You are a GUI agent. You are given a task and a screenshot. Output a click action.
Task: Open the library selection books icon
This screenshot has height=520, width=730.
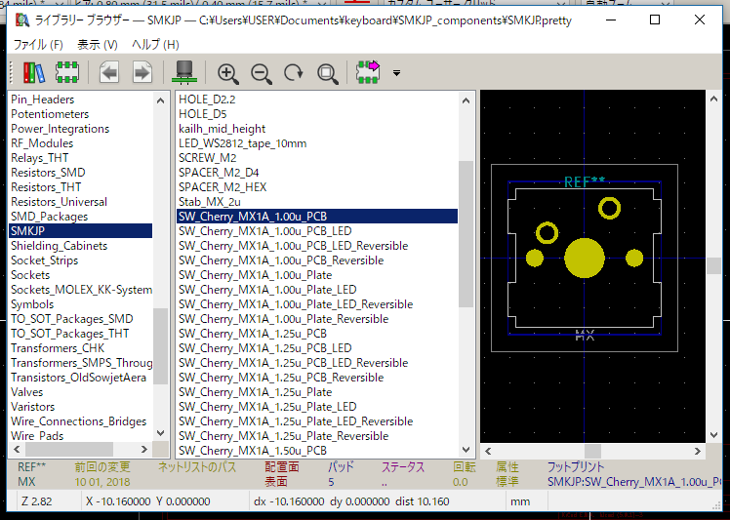pyautogui.click(x=34, y=72)
